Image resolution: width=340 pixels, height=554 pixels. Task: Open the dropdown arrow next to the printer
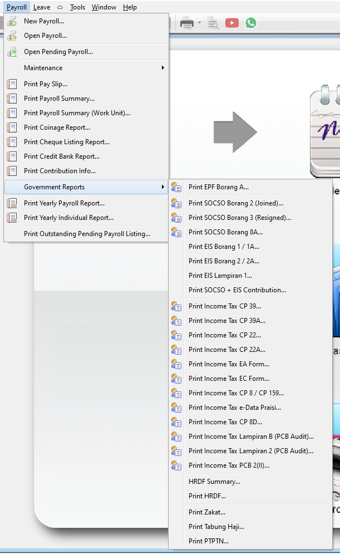click(x=199, y=24)
